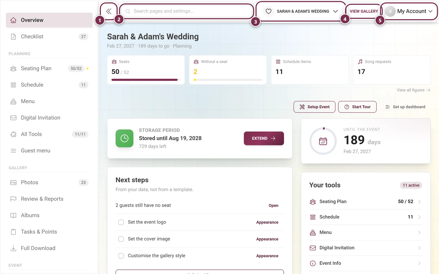Image resolution: width=439 pixels, height=274 pixels.
Task: Navigate to Schedule in the sidebar
Action: pyautogui.click(x=49, y=85)
